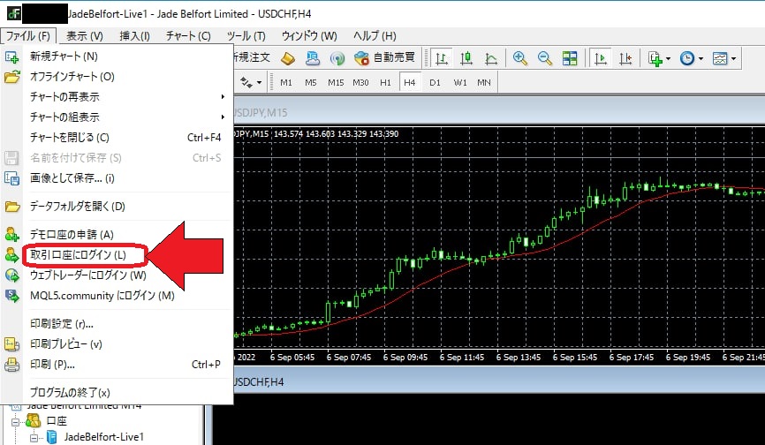The height and width of the screenshot is (445, 765).
Task: Open the indicators list dropdown
Action: 659,58
